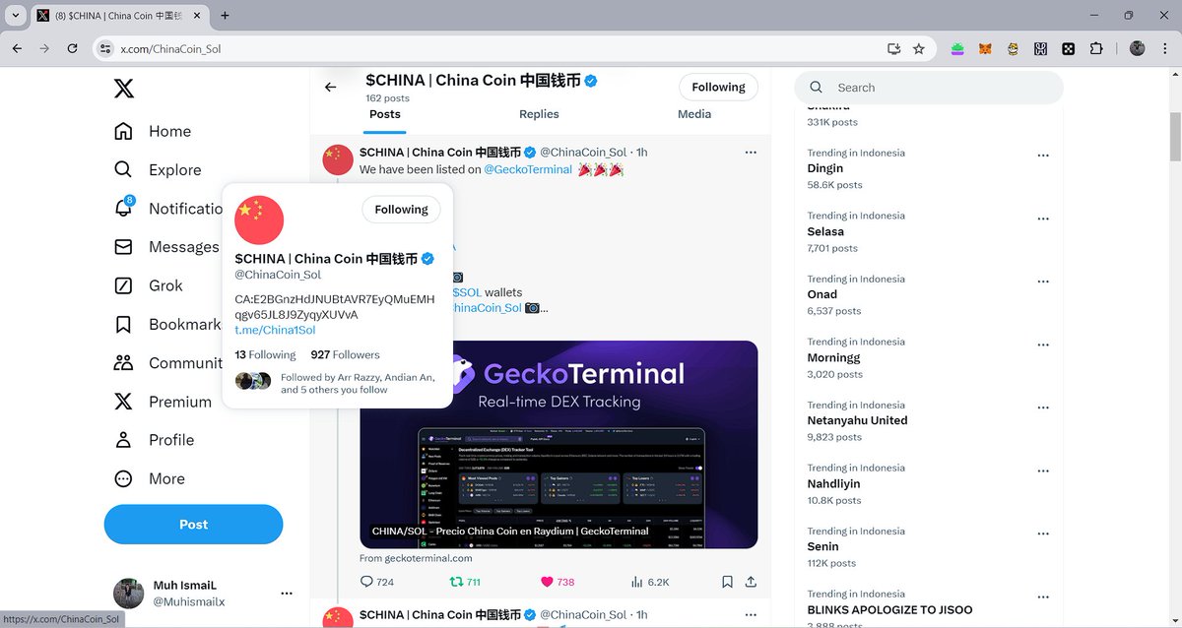The width and height of the screenshot is (1182, 628).
Task: Open MetaMask fox extension
Action: pyautogui.click(x=984, y=48)
